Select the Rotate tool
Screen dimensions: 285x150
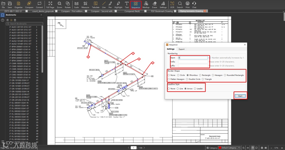pos(68,5)
